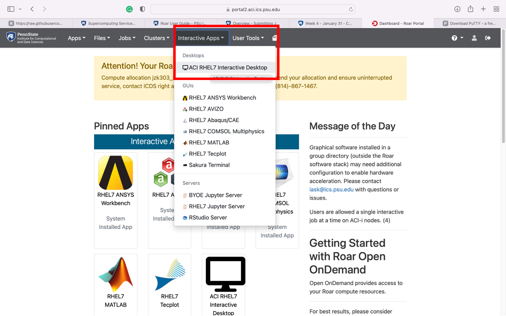Screen dimensions: 506x316
Task: Click the Message of the Day heading
Action: [352, 126]
